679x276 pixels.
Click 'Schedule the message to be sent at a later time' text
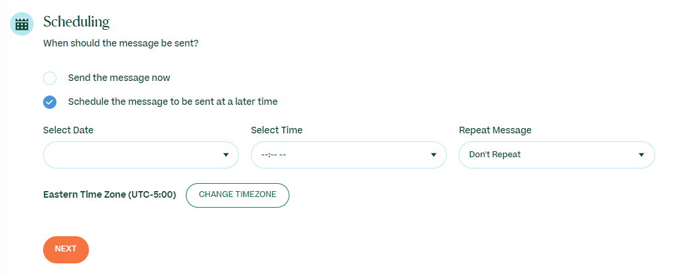pos(173,102)
